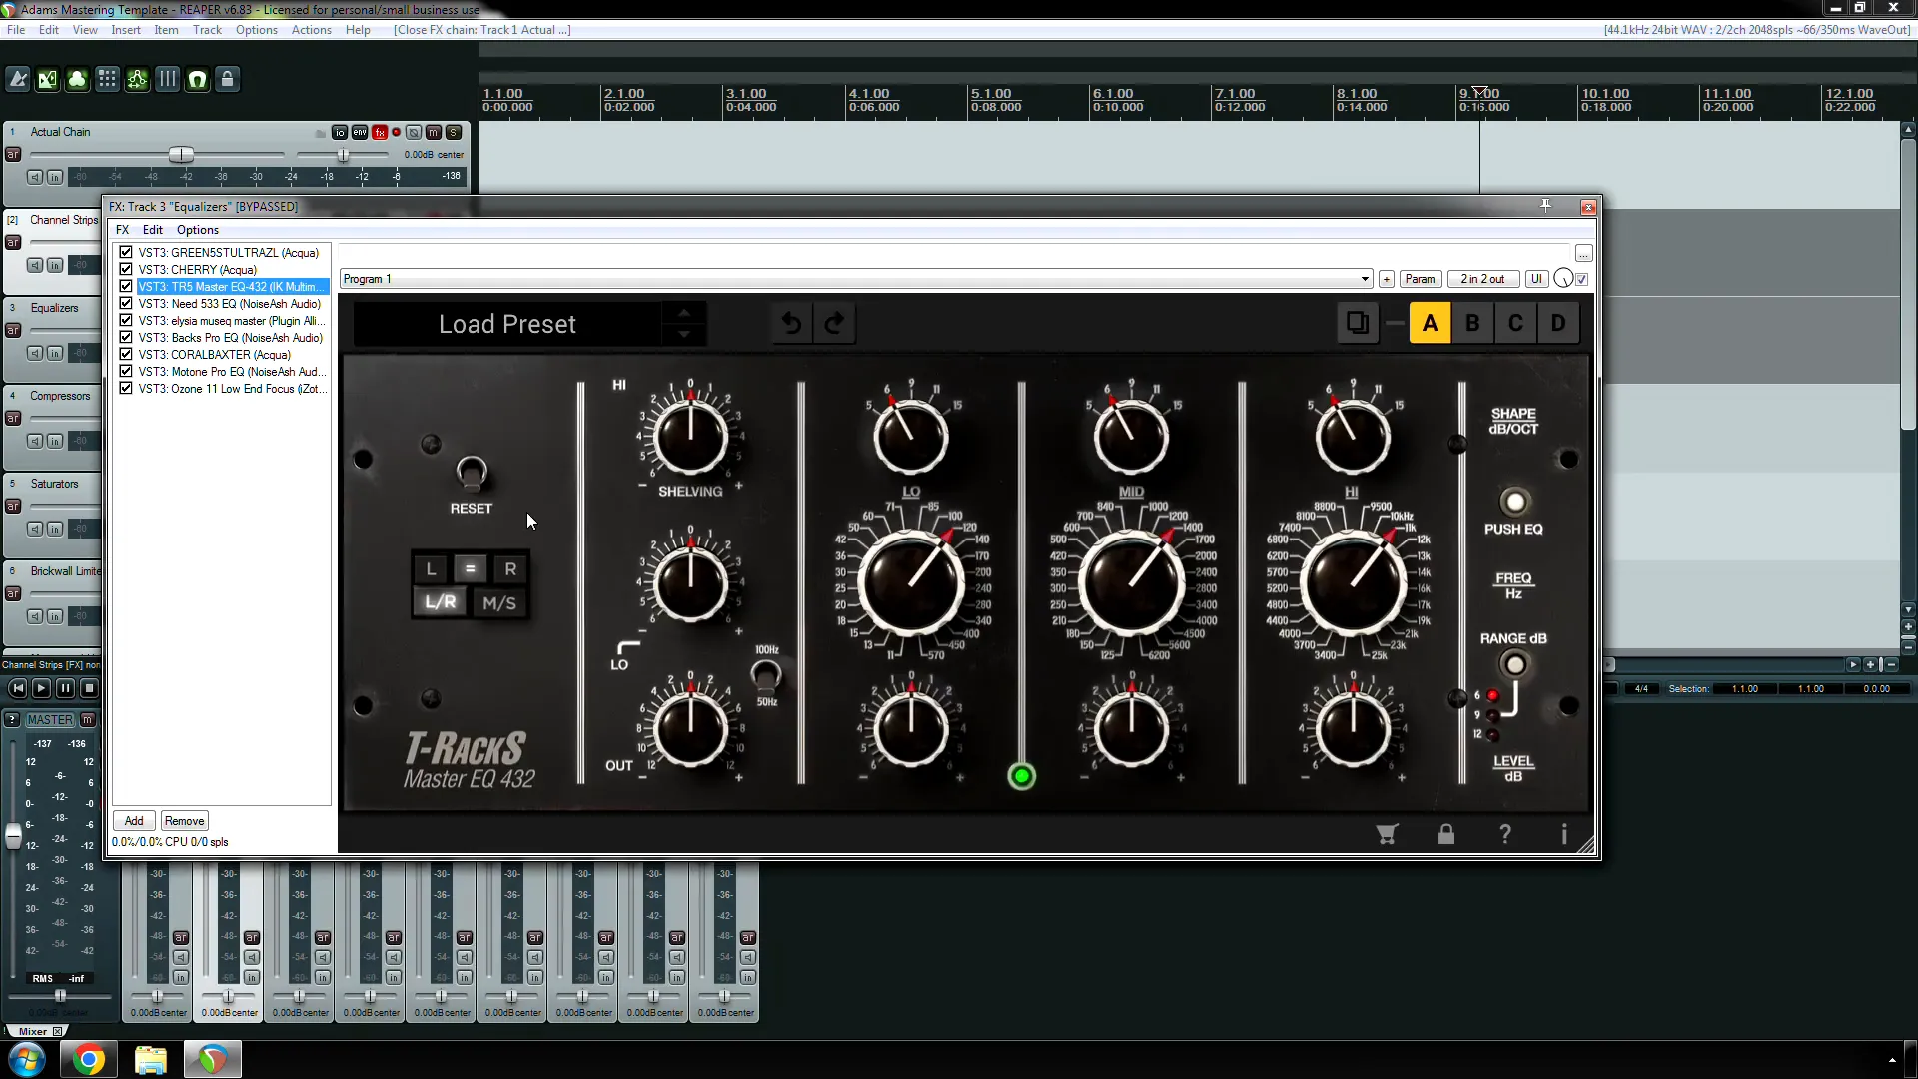Uncheck the TR5 Master EQ-432 checkbox
The width and height of the screenshot is (1918, 1079).
126,287
